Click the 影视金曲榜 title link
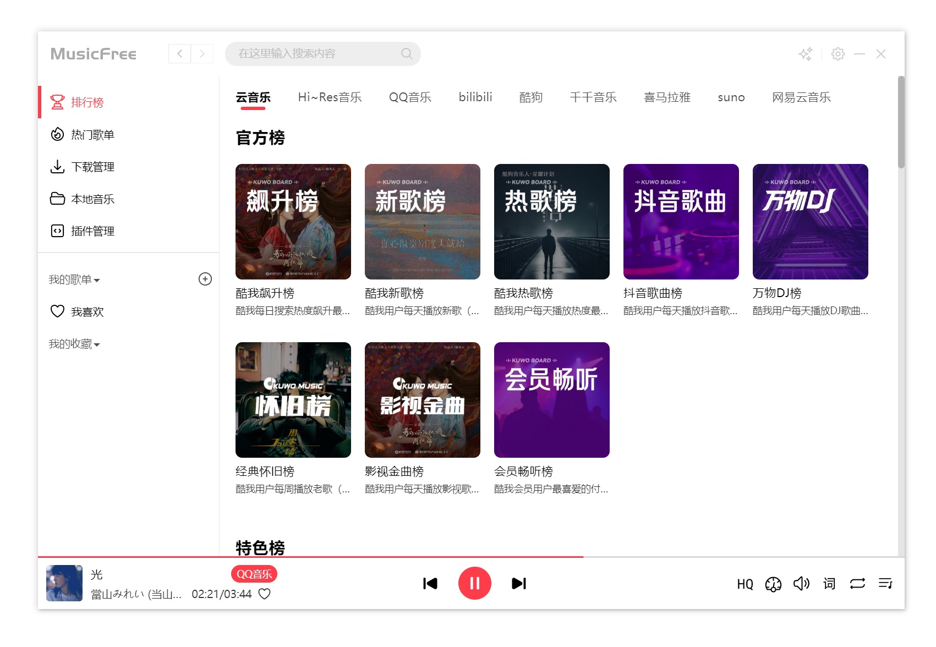 (x=394, y=471)
